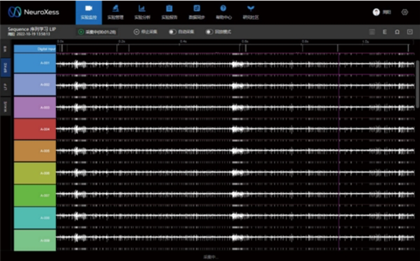Open the data sync icon
This screenshot has height=261, width=420.
point(196,11)
